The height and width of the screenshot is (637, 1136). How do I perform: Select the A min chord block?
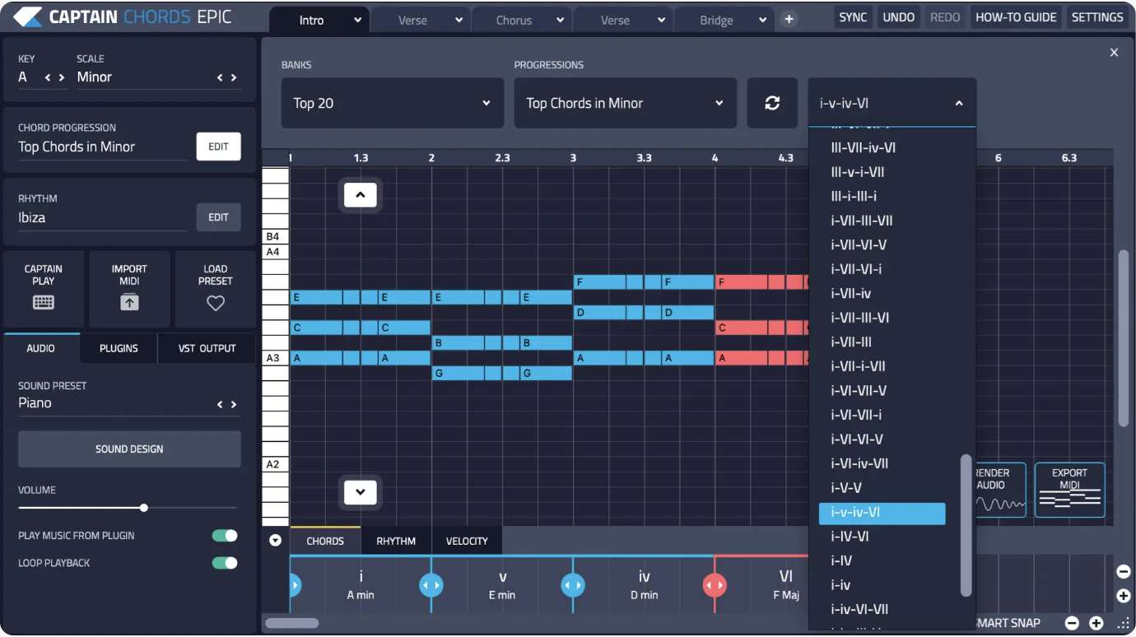[x=361, y=584]
